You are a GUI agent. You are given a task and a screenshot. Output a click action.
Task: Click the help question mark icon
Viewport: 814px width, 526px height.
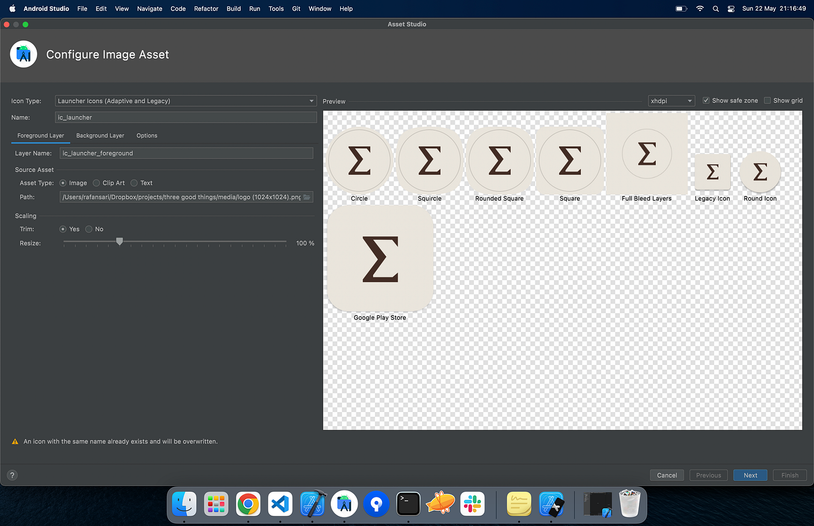tap(12, 475)
